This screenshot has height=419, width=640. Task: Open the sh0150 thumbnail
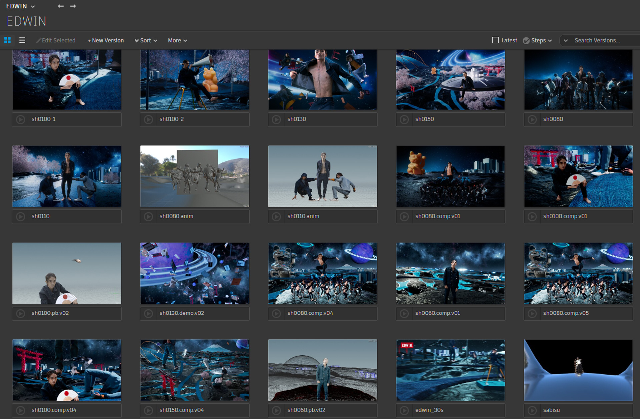tap(450, 80)
